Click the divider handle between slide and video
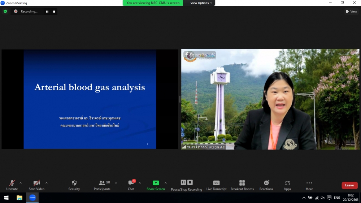 tap(179, 99)
